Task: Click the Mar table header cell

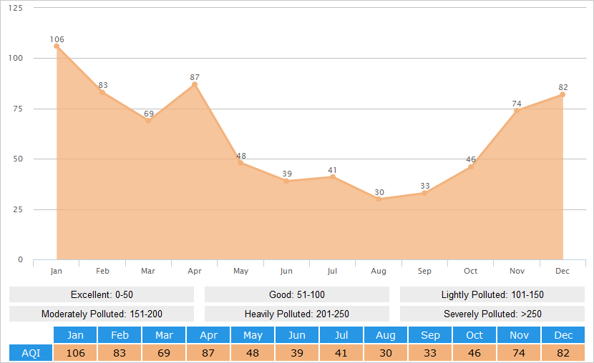Action: coord(164,335)
